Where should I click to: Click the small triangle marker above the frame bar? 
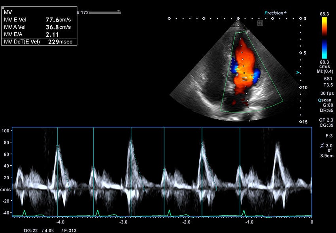[x=119, y=11]
